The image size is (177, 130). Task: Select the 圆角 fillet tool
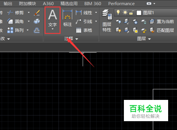coord(16,21)
